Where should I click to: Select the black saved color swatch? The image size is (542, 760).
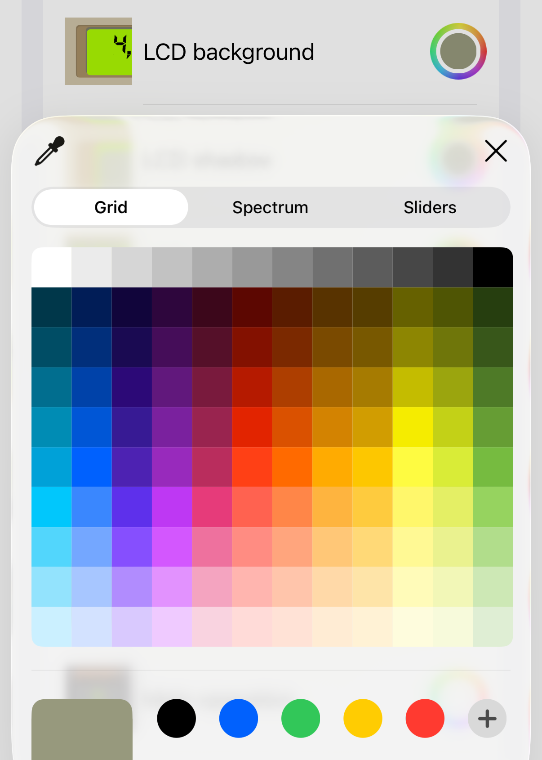(x=177, y=718)
